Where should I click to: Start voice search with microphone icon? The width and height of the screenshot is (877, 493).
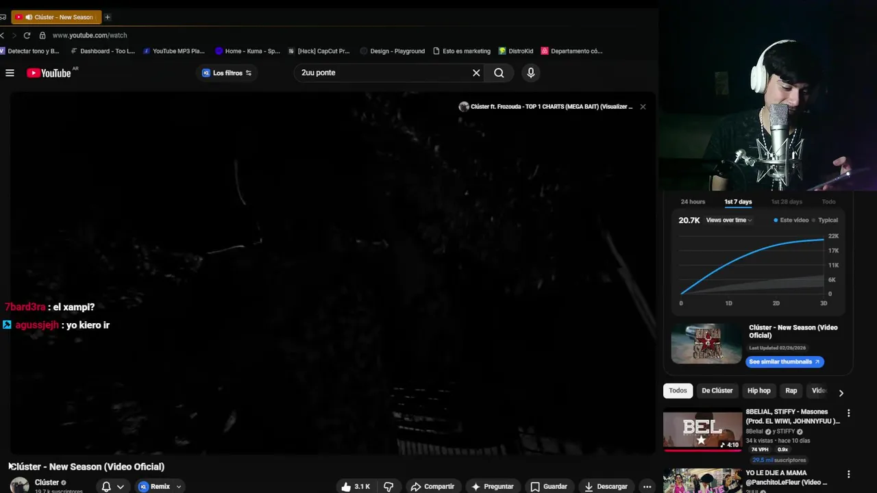pos(530,73)
